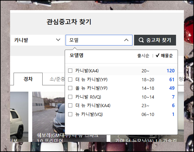This screenshot has width=194, height=152.
Task: Click the 06~10 year range text
Action: 148,114
